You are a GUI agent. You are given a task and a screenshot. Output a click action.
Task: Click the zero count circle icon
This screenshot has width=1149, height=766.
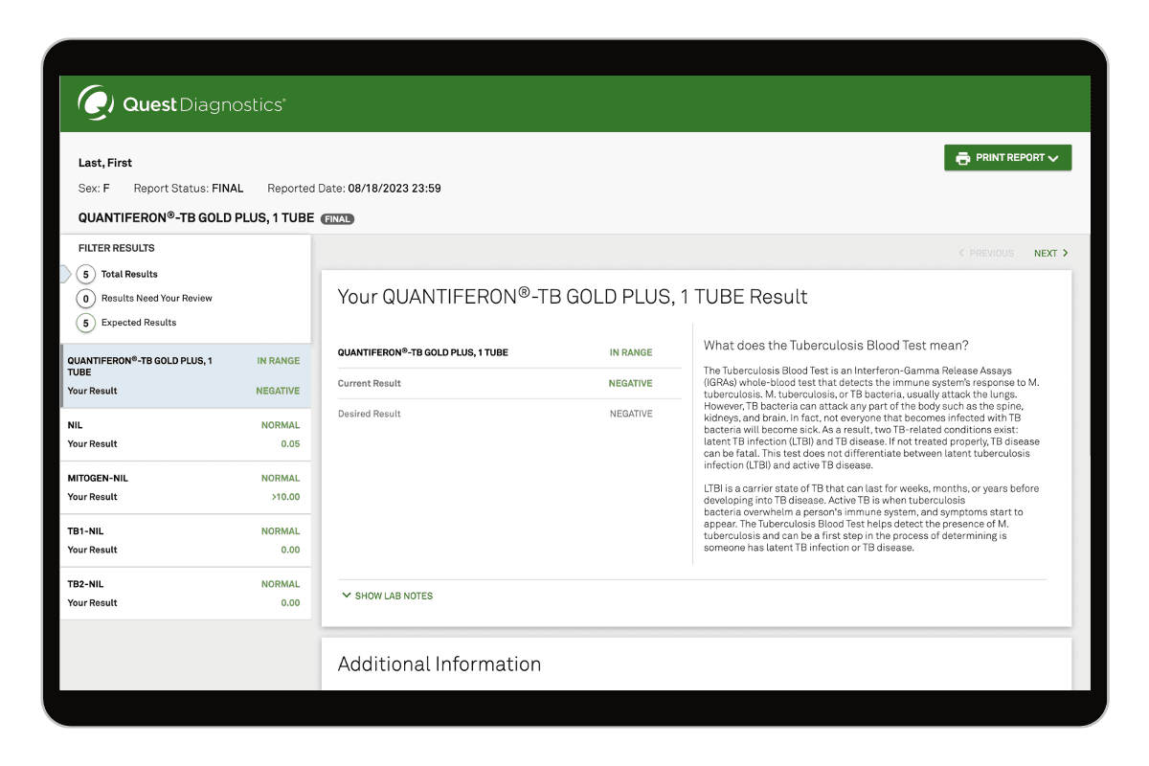click(86, 299)
